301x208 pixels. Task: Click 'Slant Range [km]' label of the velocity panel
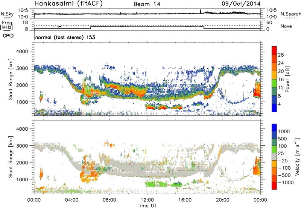(x=11, y=157)
